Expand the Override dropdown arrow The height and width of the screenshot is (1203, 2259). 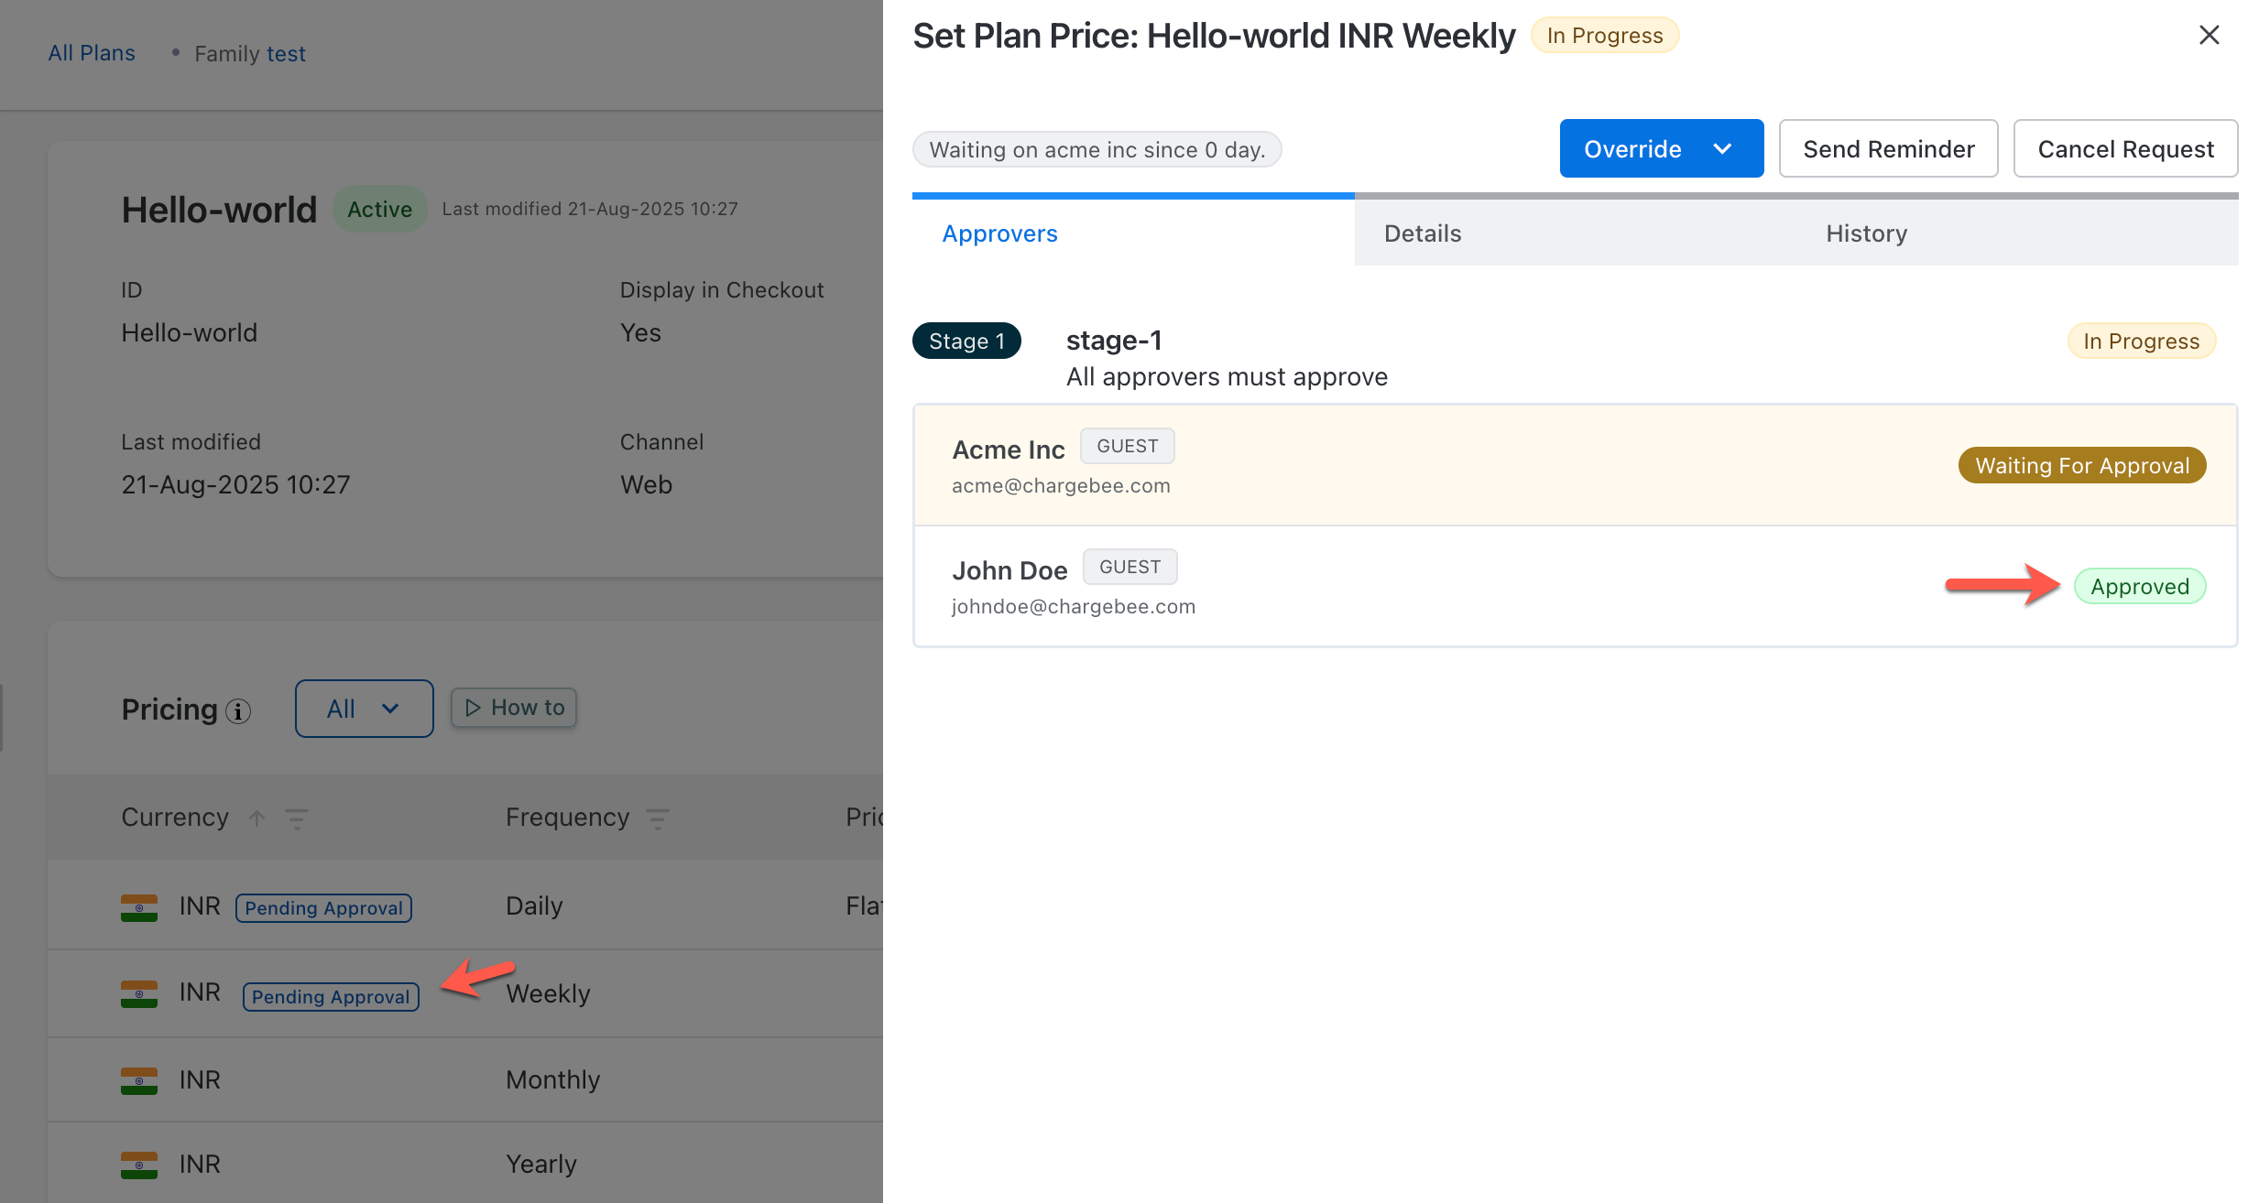1722,148
